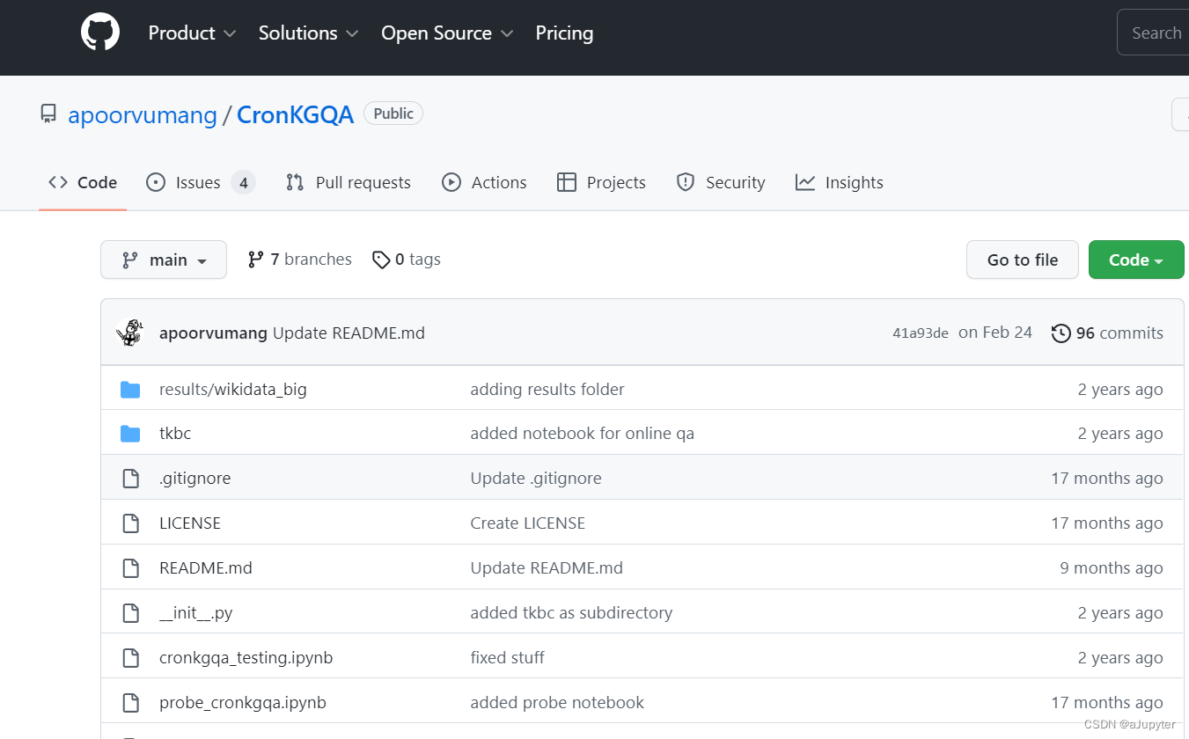The height and width of the screenshot is (739, 1189).
Task: Open the CronKGQA repository link
Action: [295, 114]
